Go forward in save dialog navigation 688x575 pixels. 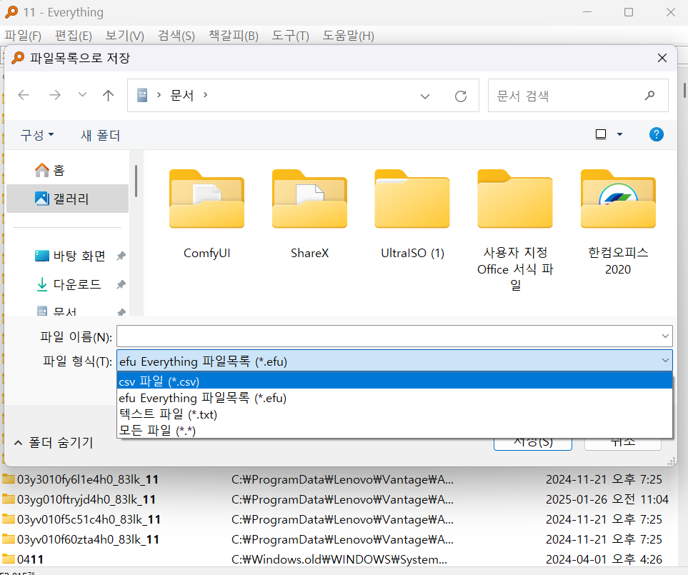(55, 95)
